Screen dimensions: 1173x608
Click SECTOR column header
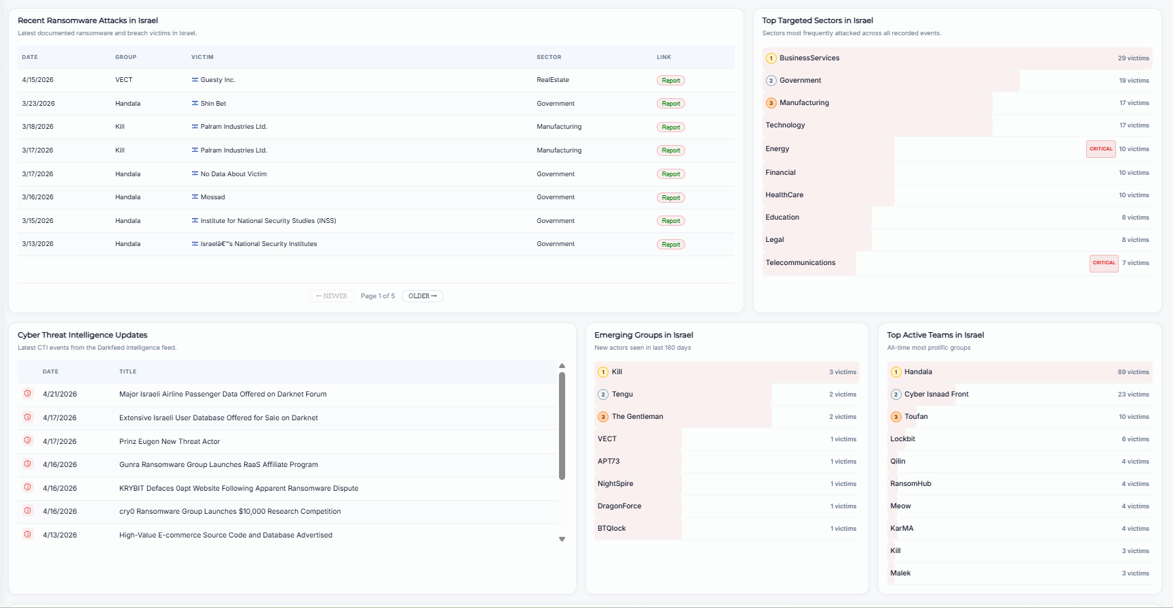[x=549, y=57]
